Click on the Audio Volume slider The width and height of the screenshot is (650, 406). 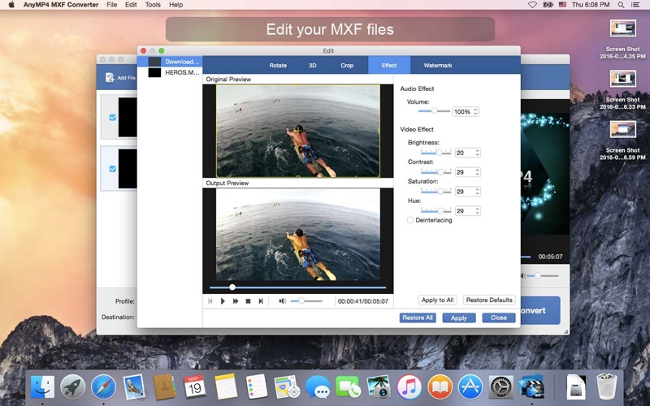[434, 111]
